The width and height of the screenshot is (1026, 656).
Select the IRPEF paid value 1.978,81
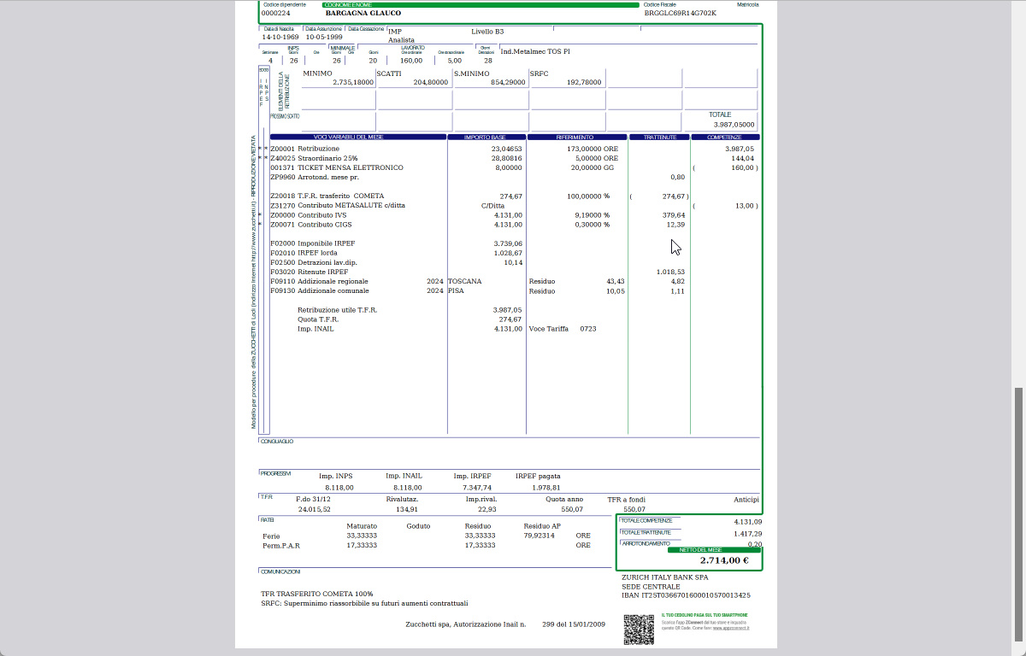[x=545, y=488]
